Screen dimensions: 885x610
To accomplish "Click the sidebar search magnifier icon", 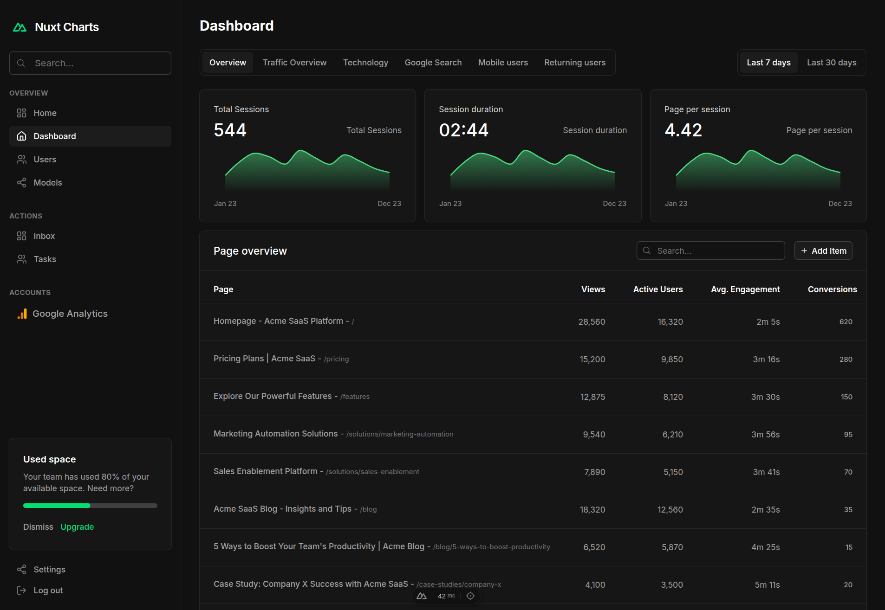I will (21, 63).
